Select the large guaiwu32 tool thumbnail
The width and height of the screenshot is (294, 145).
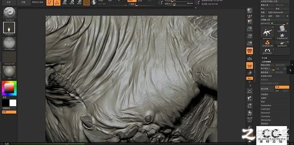coord(268,33)
